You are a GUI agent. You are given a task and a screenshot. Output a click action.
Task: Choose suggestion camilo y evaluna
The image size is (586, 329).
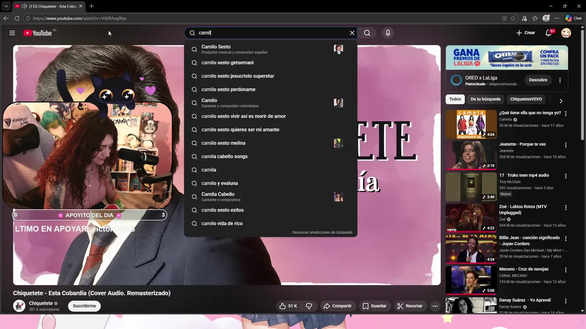click(x=271, y=183)
